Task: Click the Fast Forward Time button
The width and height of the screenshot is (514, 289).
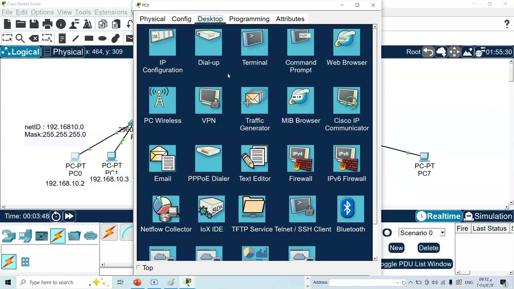Action: (69, 216)
